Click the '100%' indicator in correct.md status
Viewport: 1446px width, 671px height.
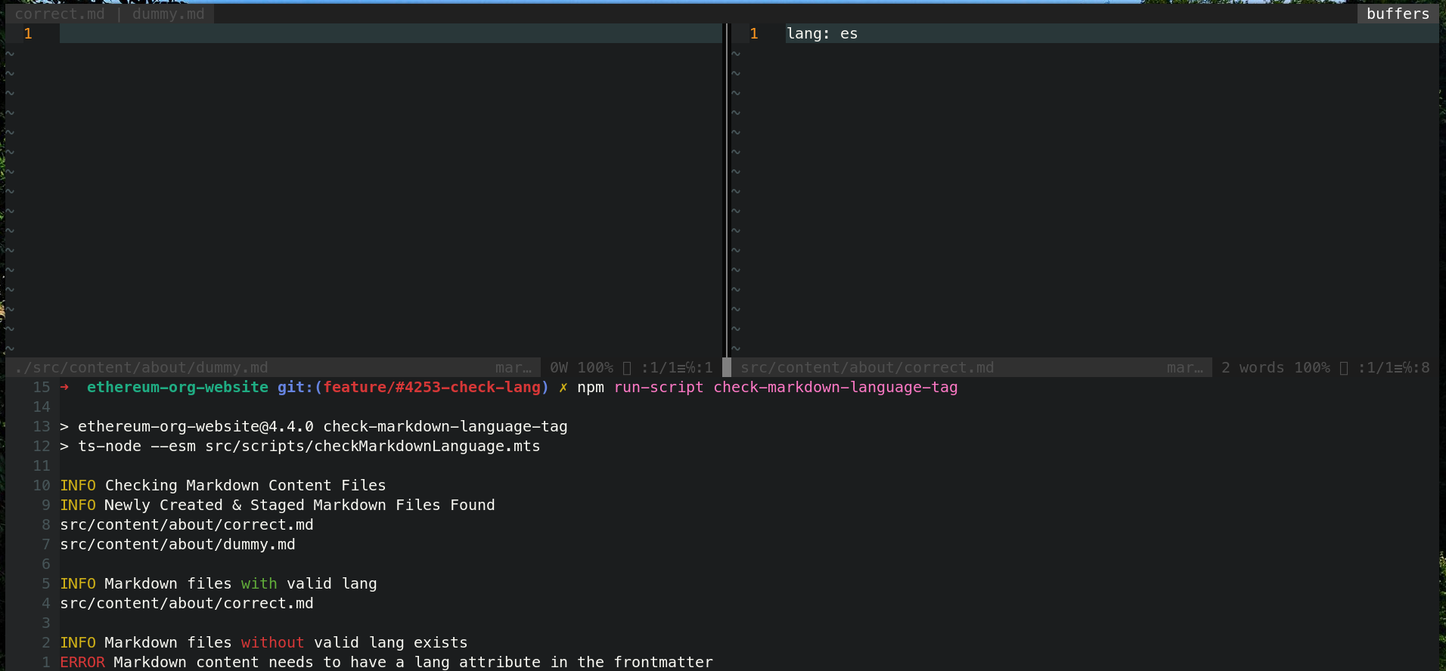(1312, 367)
